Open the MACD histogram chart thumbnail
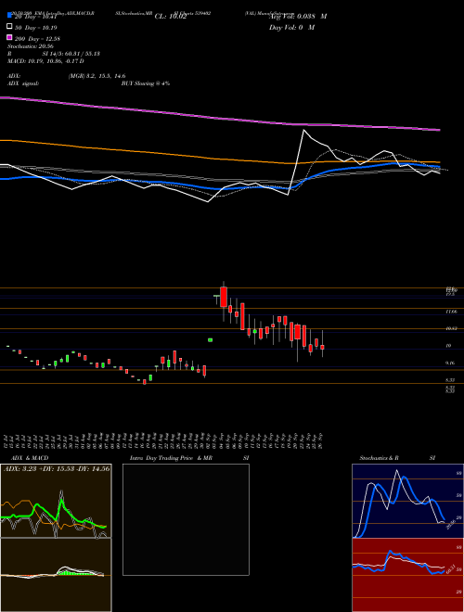464x612 pixels. click(x=56, y=575)
